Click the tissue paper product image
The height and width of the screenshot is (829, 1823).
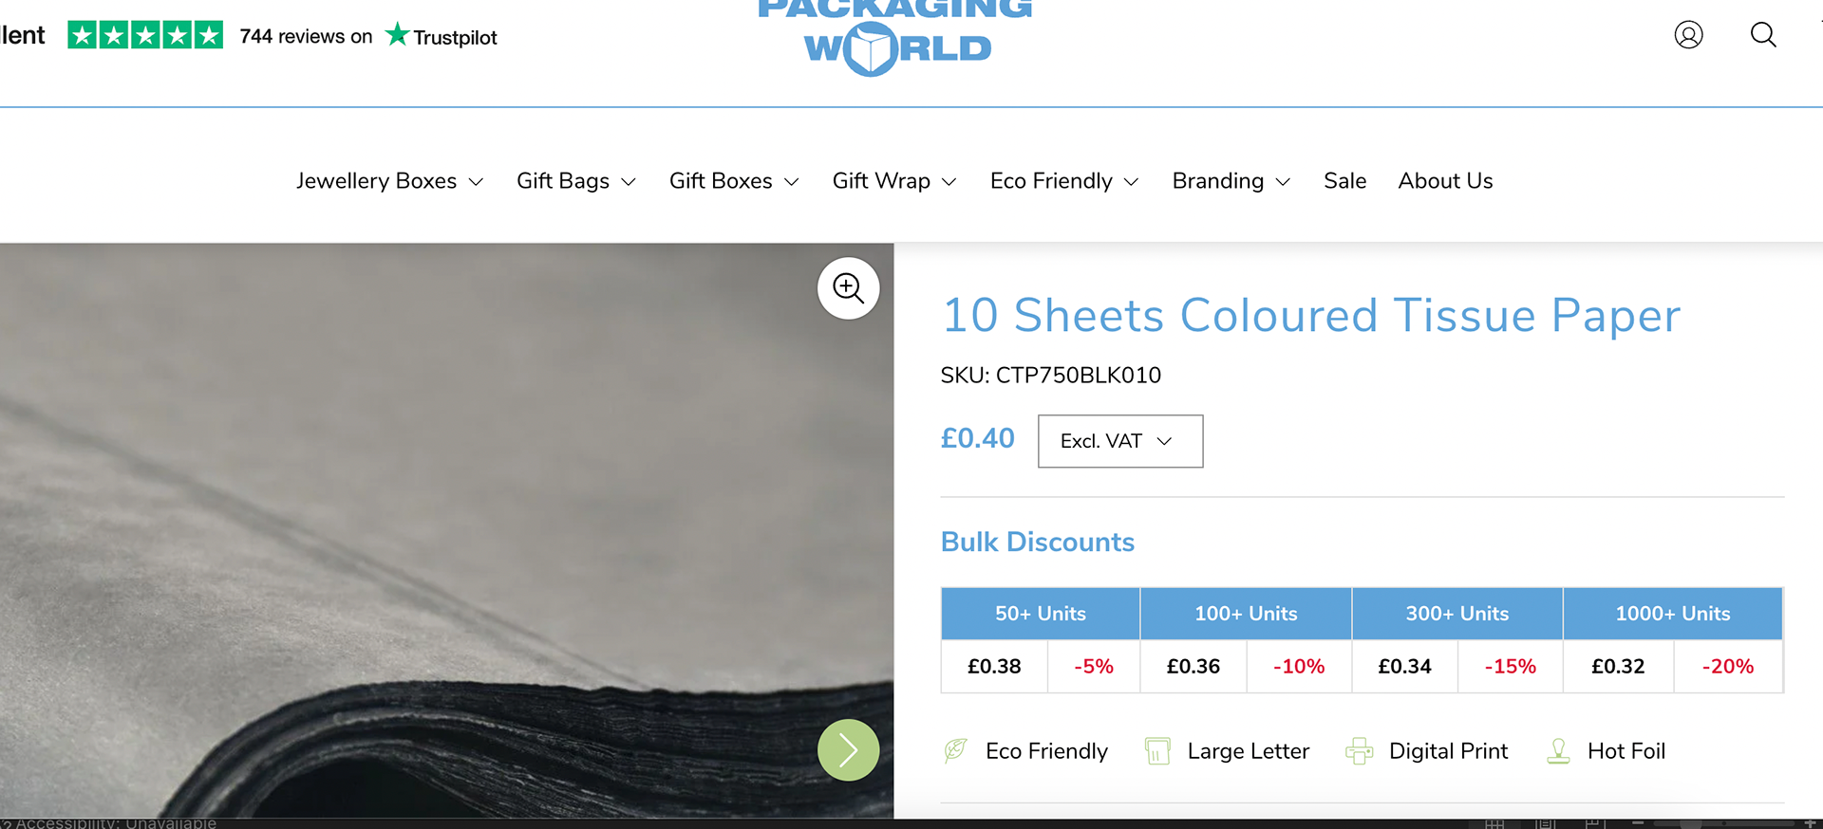coord(446,530)
